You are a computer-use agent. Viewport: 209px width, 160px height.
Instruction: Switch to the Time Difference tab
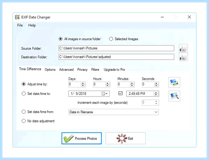[x=30, y=69]
